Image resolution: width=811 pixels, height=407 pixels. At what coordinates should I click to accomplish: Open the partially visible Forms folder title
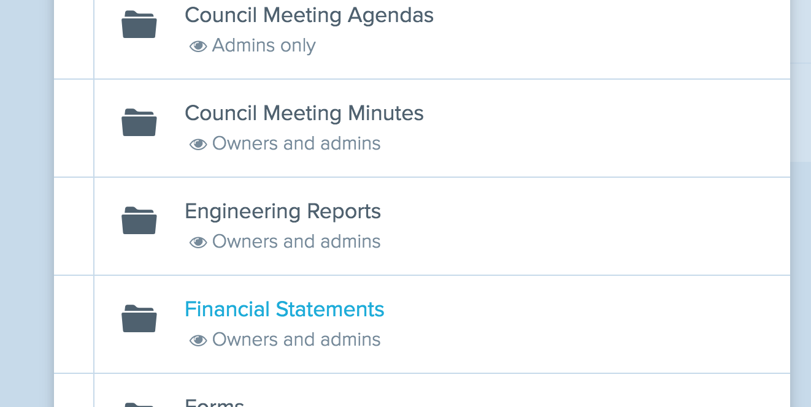(x=215, y=404)
